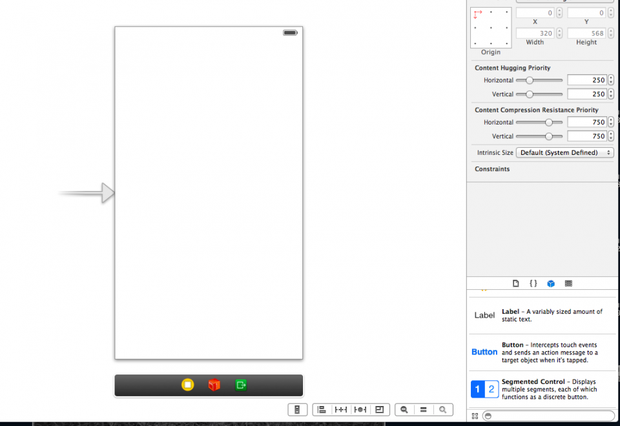Show the Media library filmstrip tab
The image size is (620, 426).
pos(568,283)
